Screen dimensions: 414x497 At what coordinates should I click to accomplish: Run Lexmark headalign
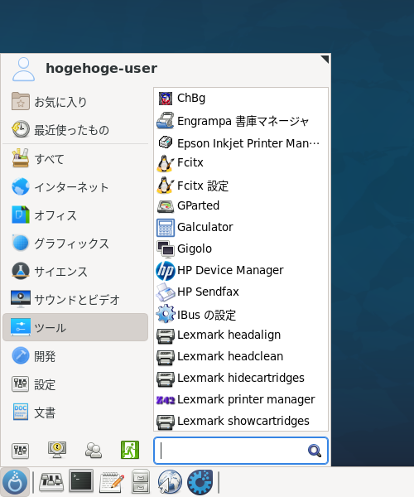tap(241, 335)
